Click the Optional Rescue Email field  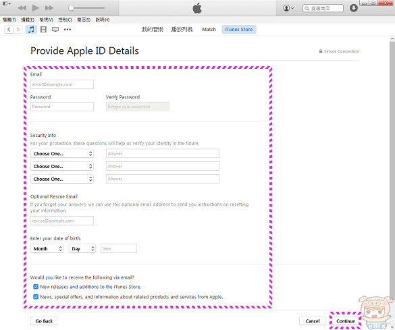62,221
